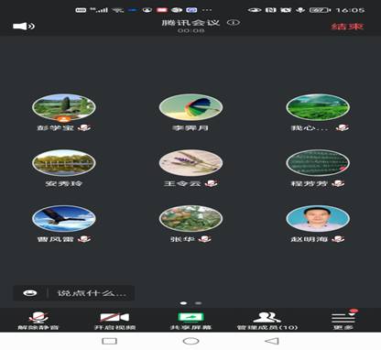Tap the speaker audio output icon
The height and width of the screenshot is (350, 381).
(24, 27)
